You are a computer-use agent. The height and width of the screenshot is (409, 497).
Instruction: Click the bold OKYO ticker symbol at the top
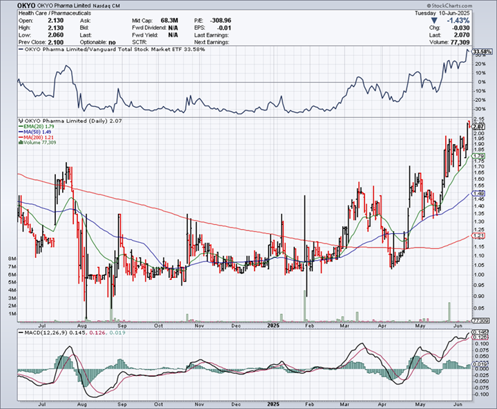tap(27, 6)
